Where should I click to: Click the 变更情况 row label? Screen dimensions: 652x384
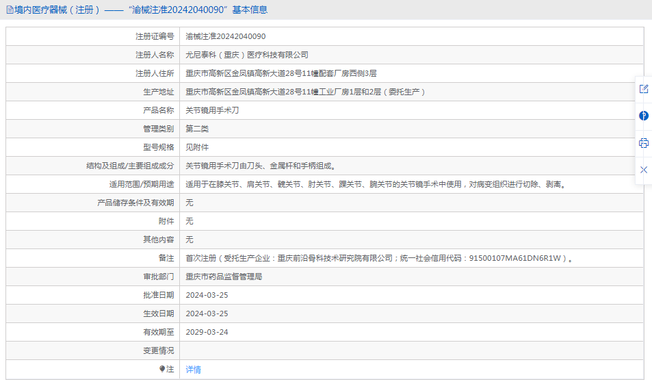159,350
